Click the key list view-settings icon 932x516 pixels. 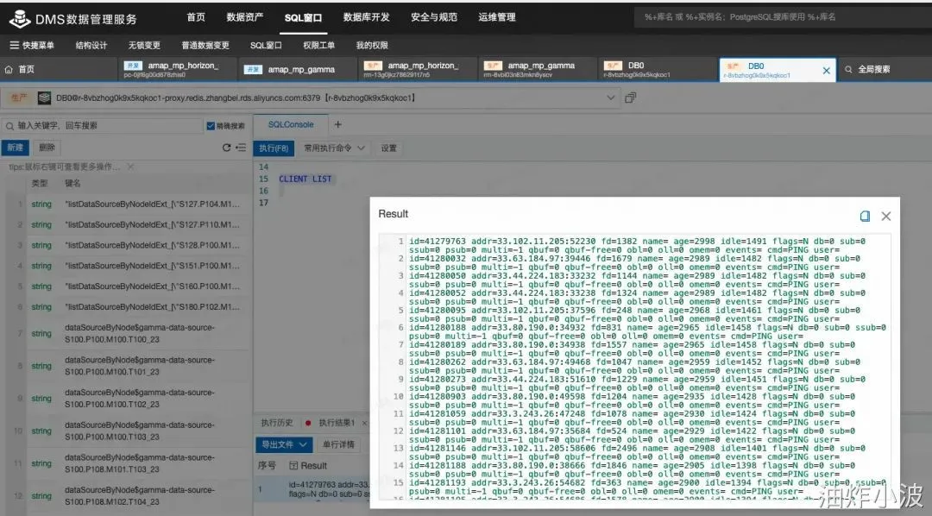[241, 148]
